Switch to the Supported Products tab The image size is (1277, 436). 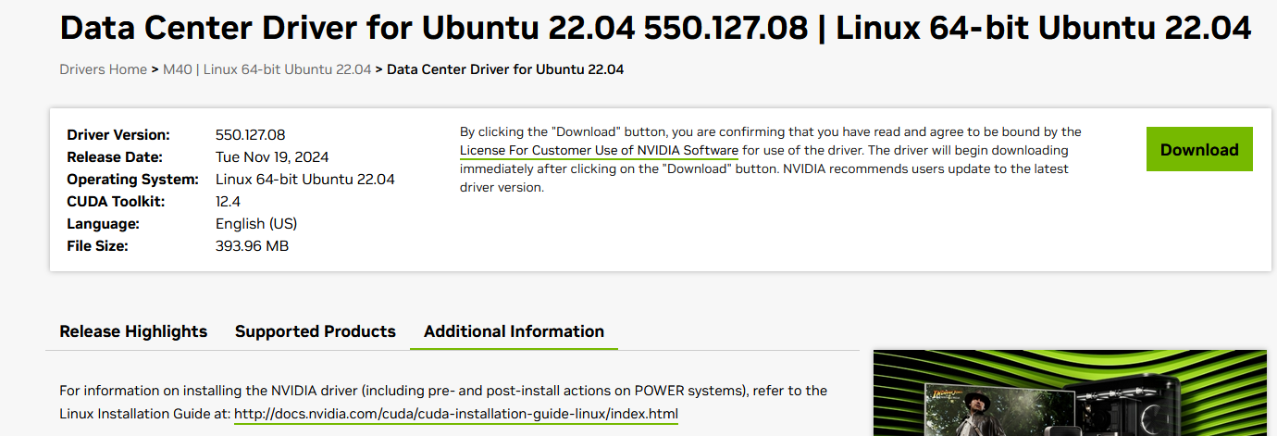(x=316, y=331)
